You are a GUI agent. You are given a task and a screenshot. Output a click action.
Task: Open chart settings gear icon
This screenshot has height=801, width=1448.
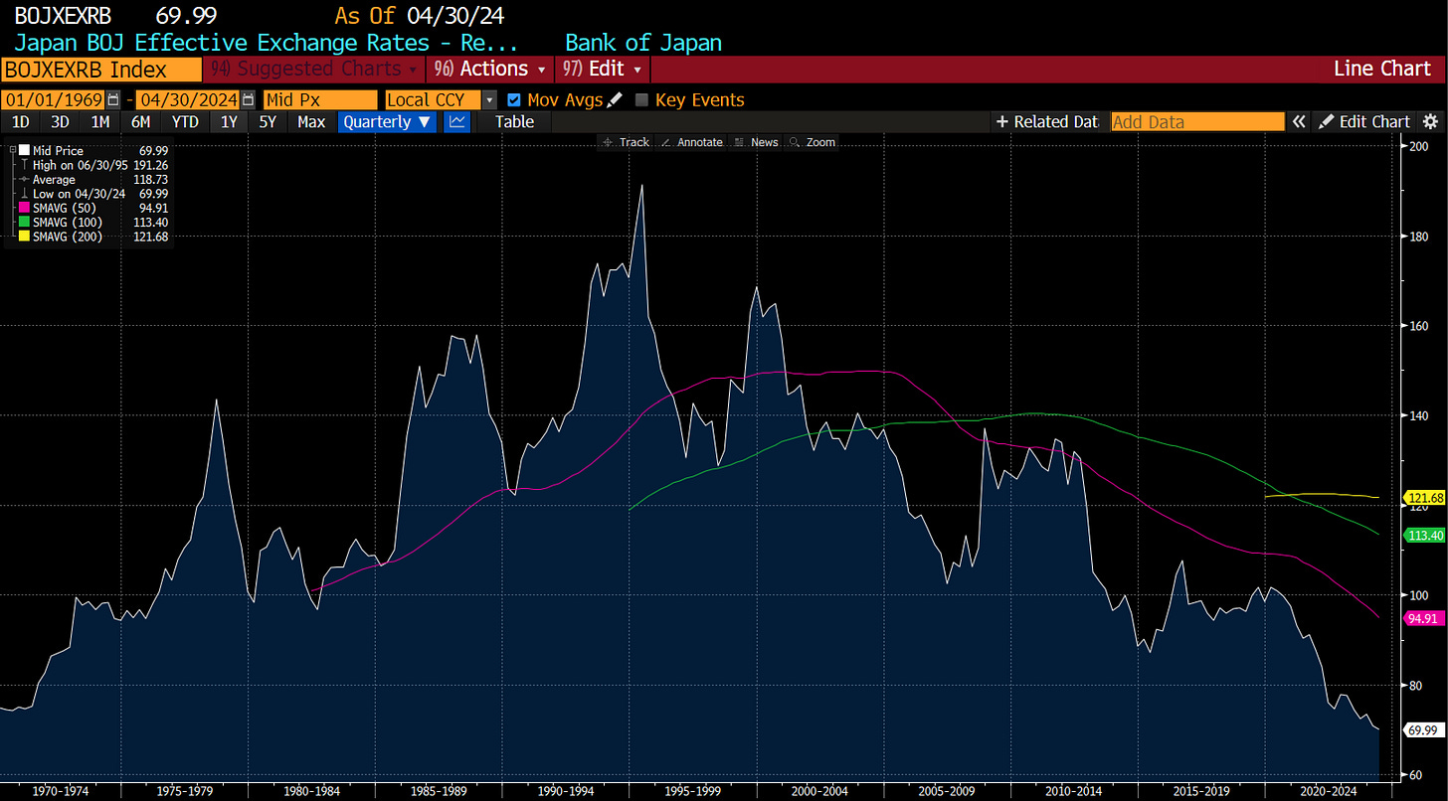pos(1430,121)
